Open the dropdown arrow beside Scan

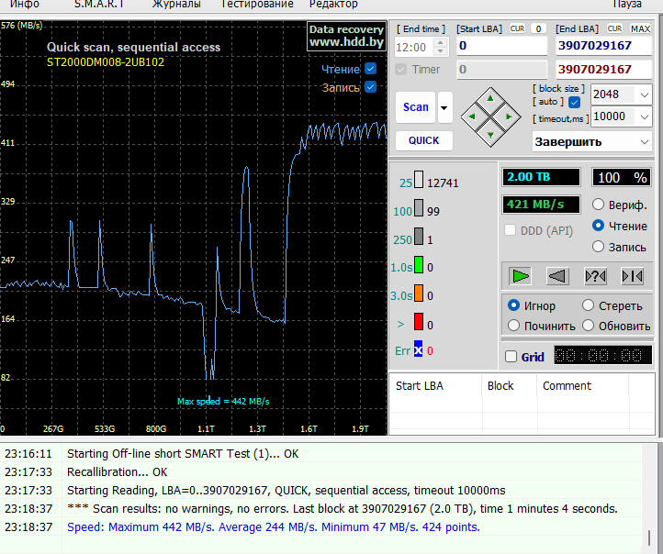(x=444, y=107)
